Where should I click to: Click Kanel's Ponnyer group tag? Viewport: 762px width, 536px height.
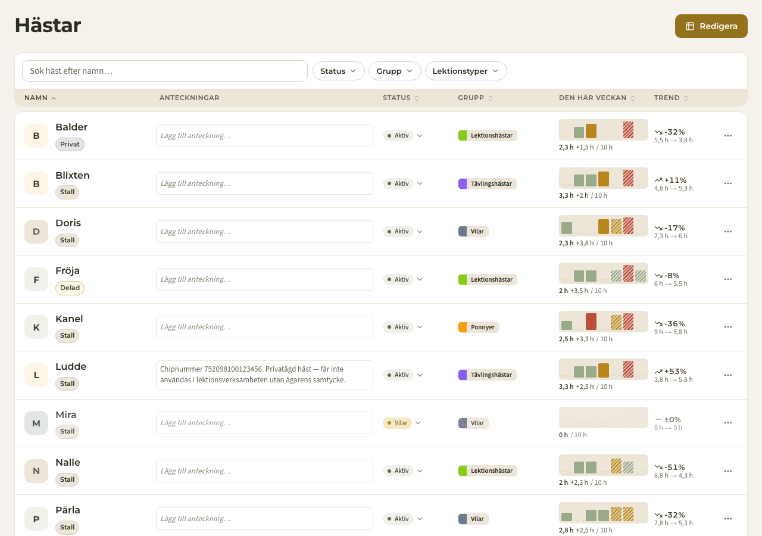pyautogui.click(x=479, y=327)
